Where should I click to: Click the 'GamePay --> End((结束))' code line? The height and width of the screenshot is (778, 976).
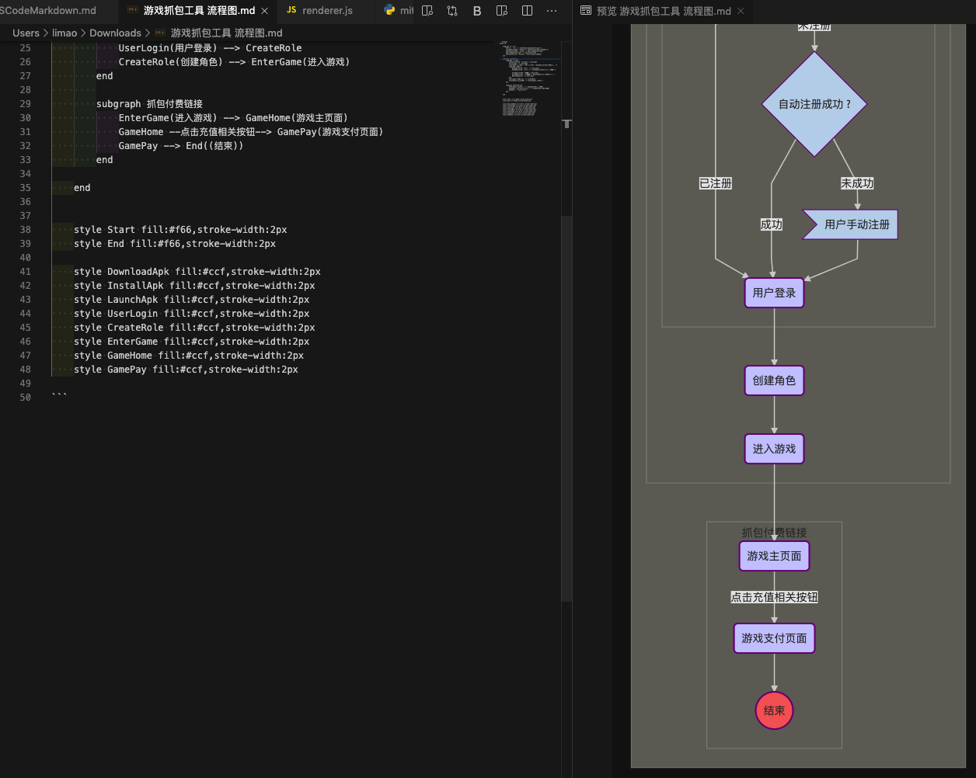coord(181,146)
